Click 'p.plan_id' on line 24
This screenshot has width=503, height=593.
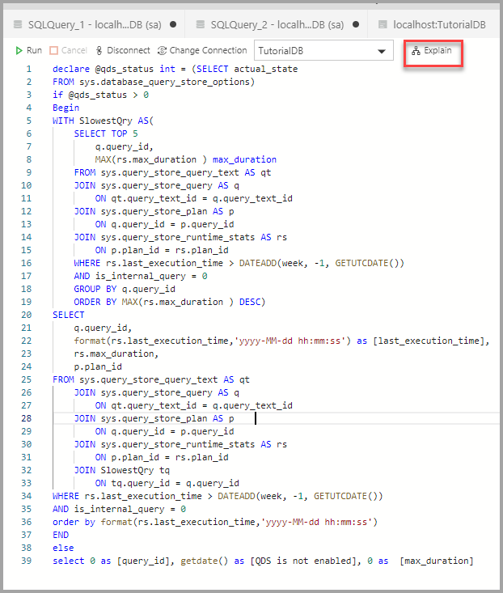[98, 366]
